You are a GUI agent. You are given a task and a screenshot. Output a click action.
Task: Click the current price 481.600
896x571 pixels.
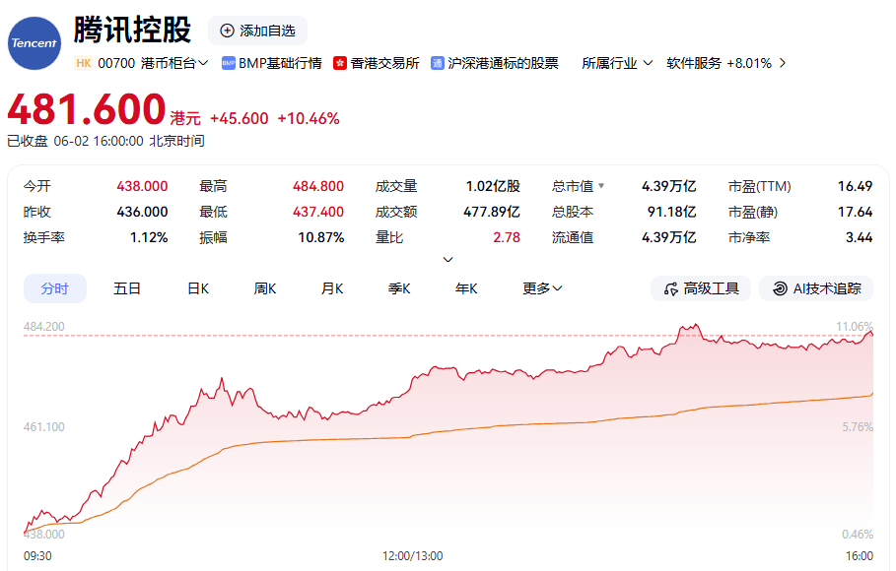tap(87, 109)
